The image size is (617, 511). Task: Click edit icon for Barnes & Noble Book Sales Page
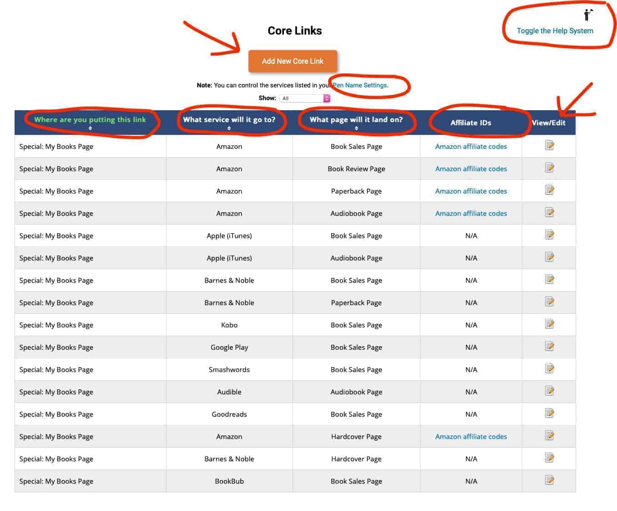click(549, 279)
